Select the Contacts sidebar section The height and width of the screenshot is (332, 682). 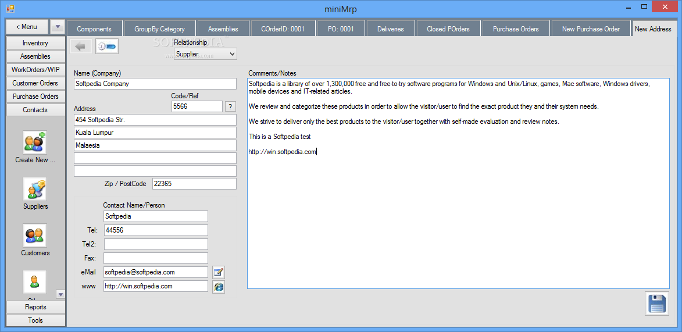(35, 110)
